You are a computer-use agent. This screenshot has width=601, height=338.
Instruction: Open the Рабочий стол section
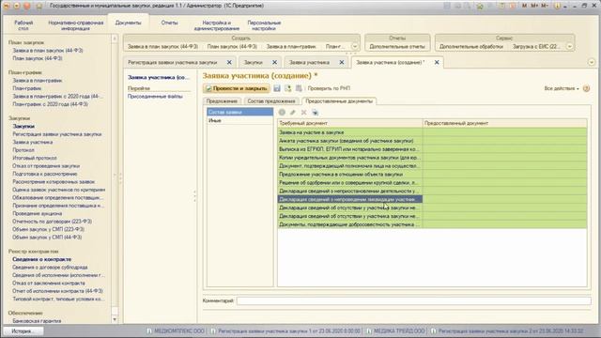pos(23,25)
